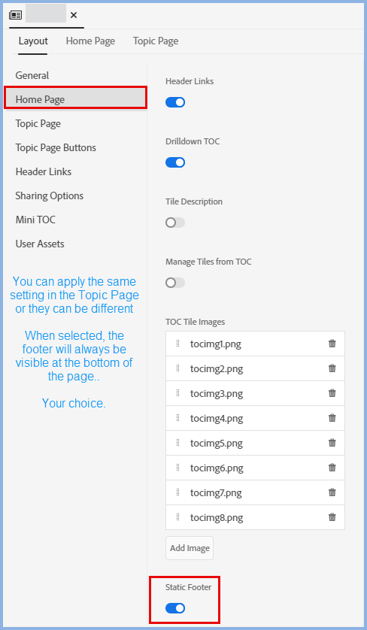Delete tocimg1.png with its trash icon
Screen dimensions: 367x630
[332, 344]
